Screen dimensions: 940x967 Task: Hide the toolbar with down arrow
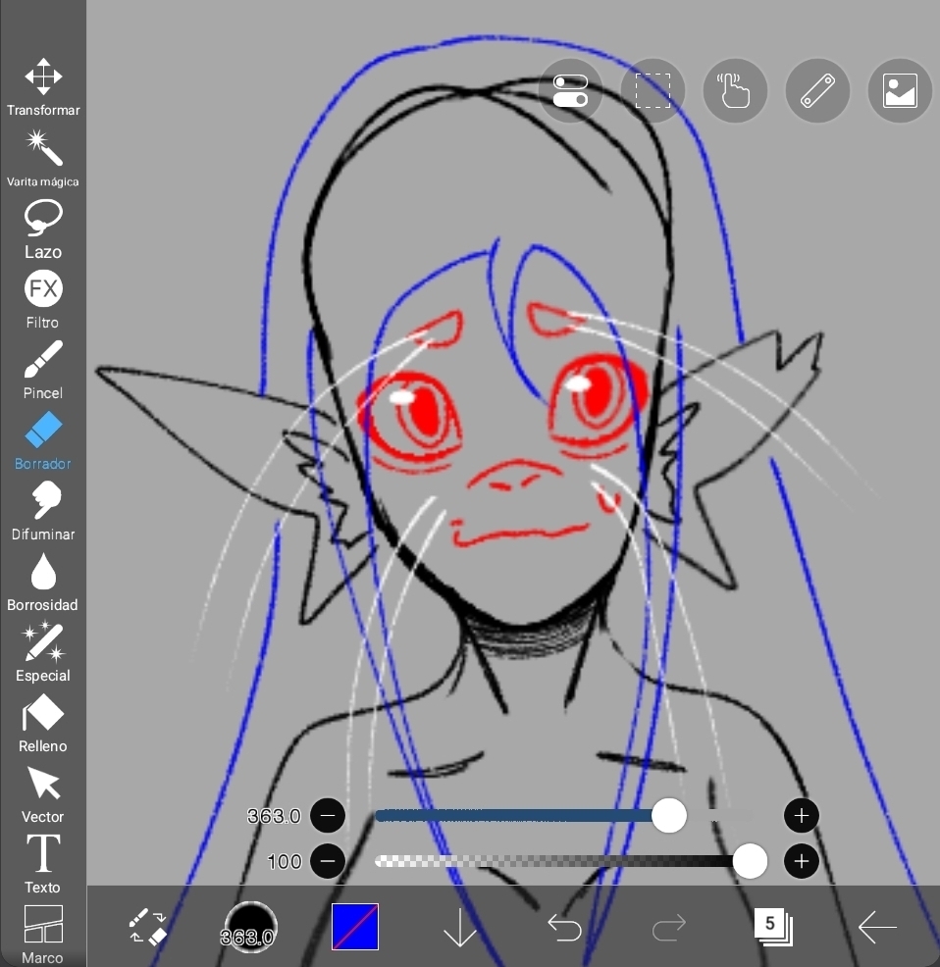[x=459, y=927]
